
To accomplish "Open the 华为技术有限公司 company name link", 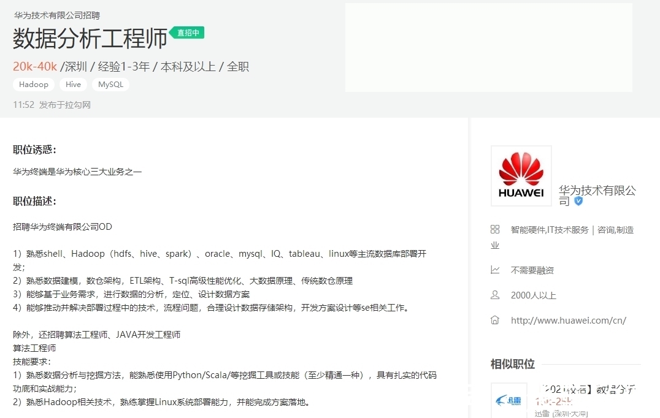I will tap(597, 196).
